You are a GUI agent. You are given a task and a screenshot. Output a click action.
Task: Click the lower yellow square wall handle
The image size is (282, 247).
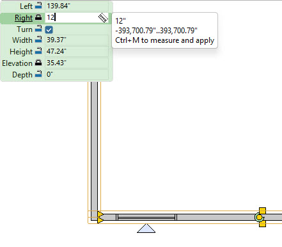point(262,224)
